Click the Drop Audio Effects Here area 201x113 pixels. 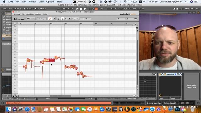(191, 86)
